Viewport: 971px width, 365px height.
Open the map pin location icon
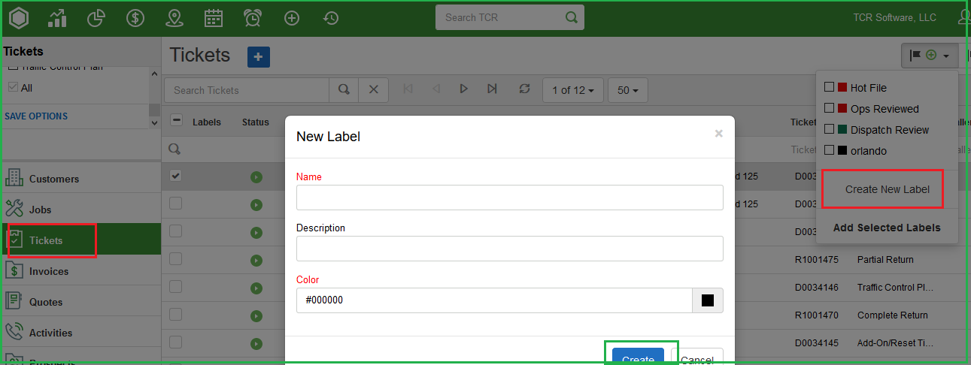coord(174,18)
